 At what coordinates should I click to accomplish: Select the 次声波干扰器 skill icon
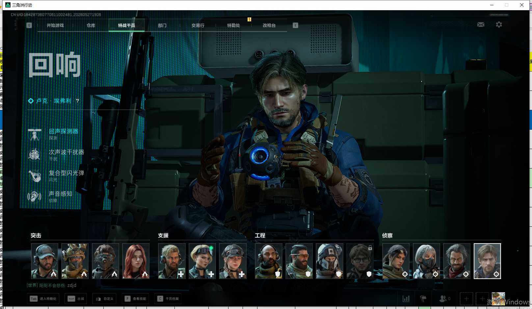34,155
